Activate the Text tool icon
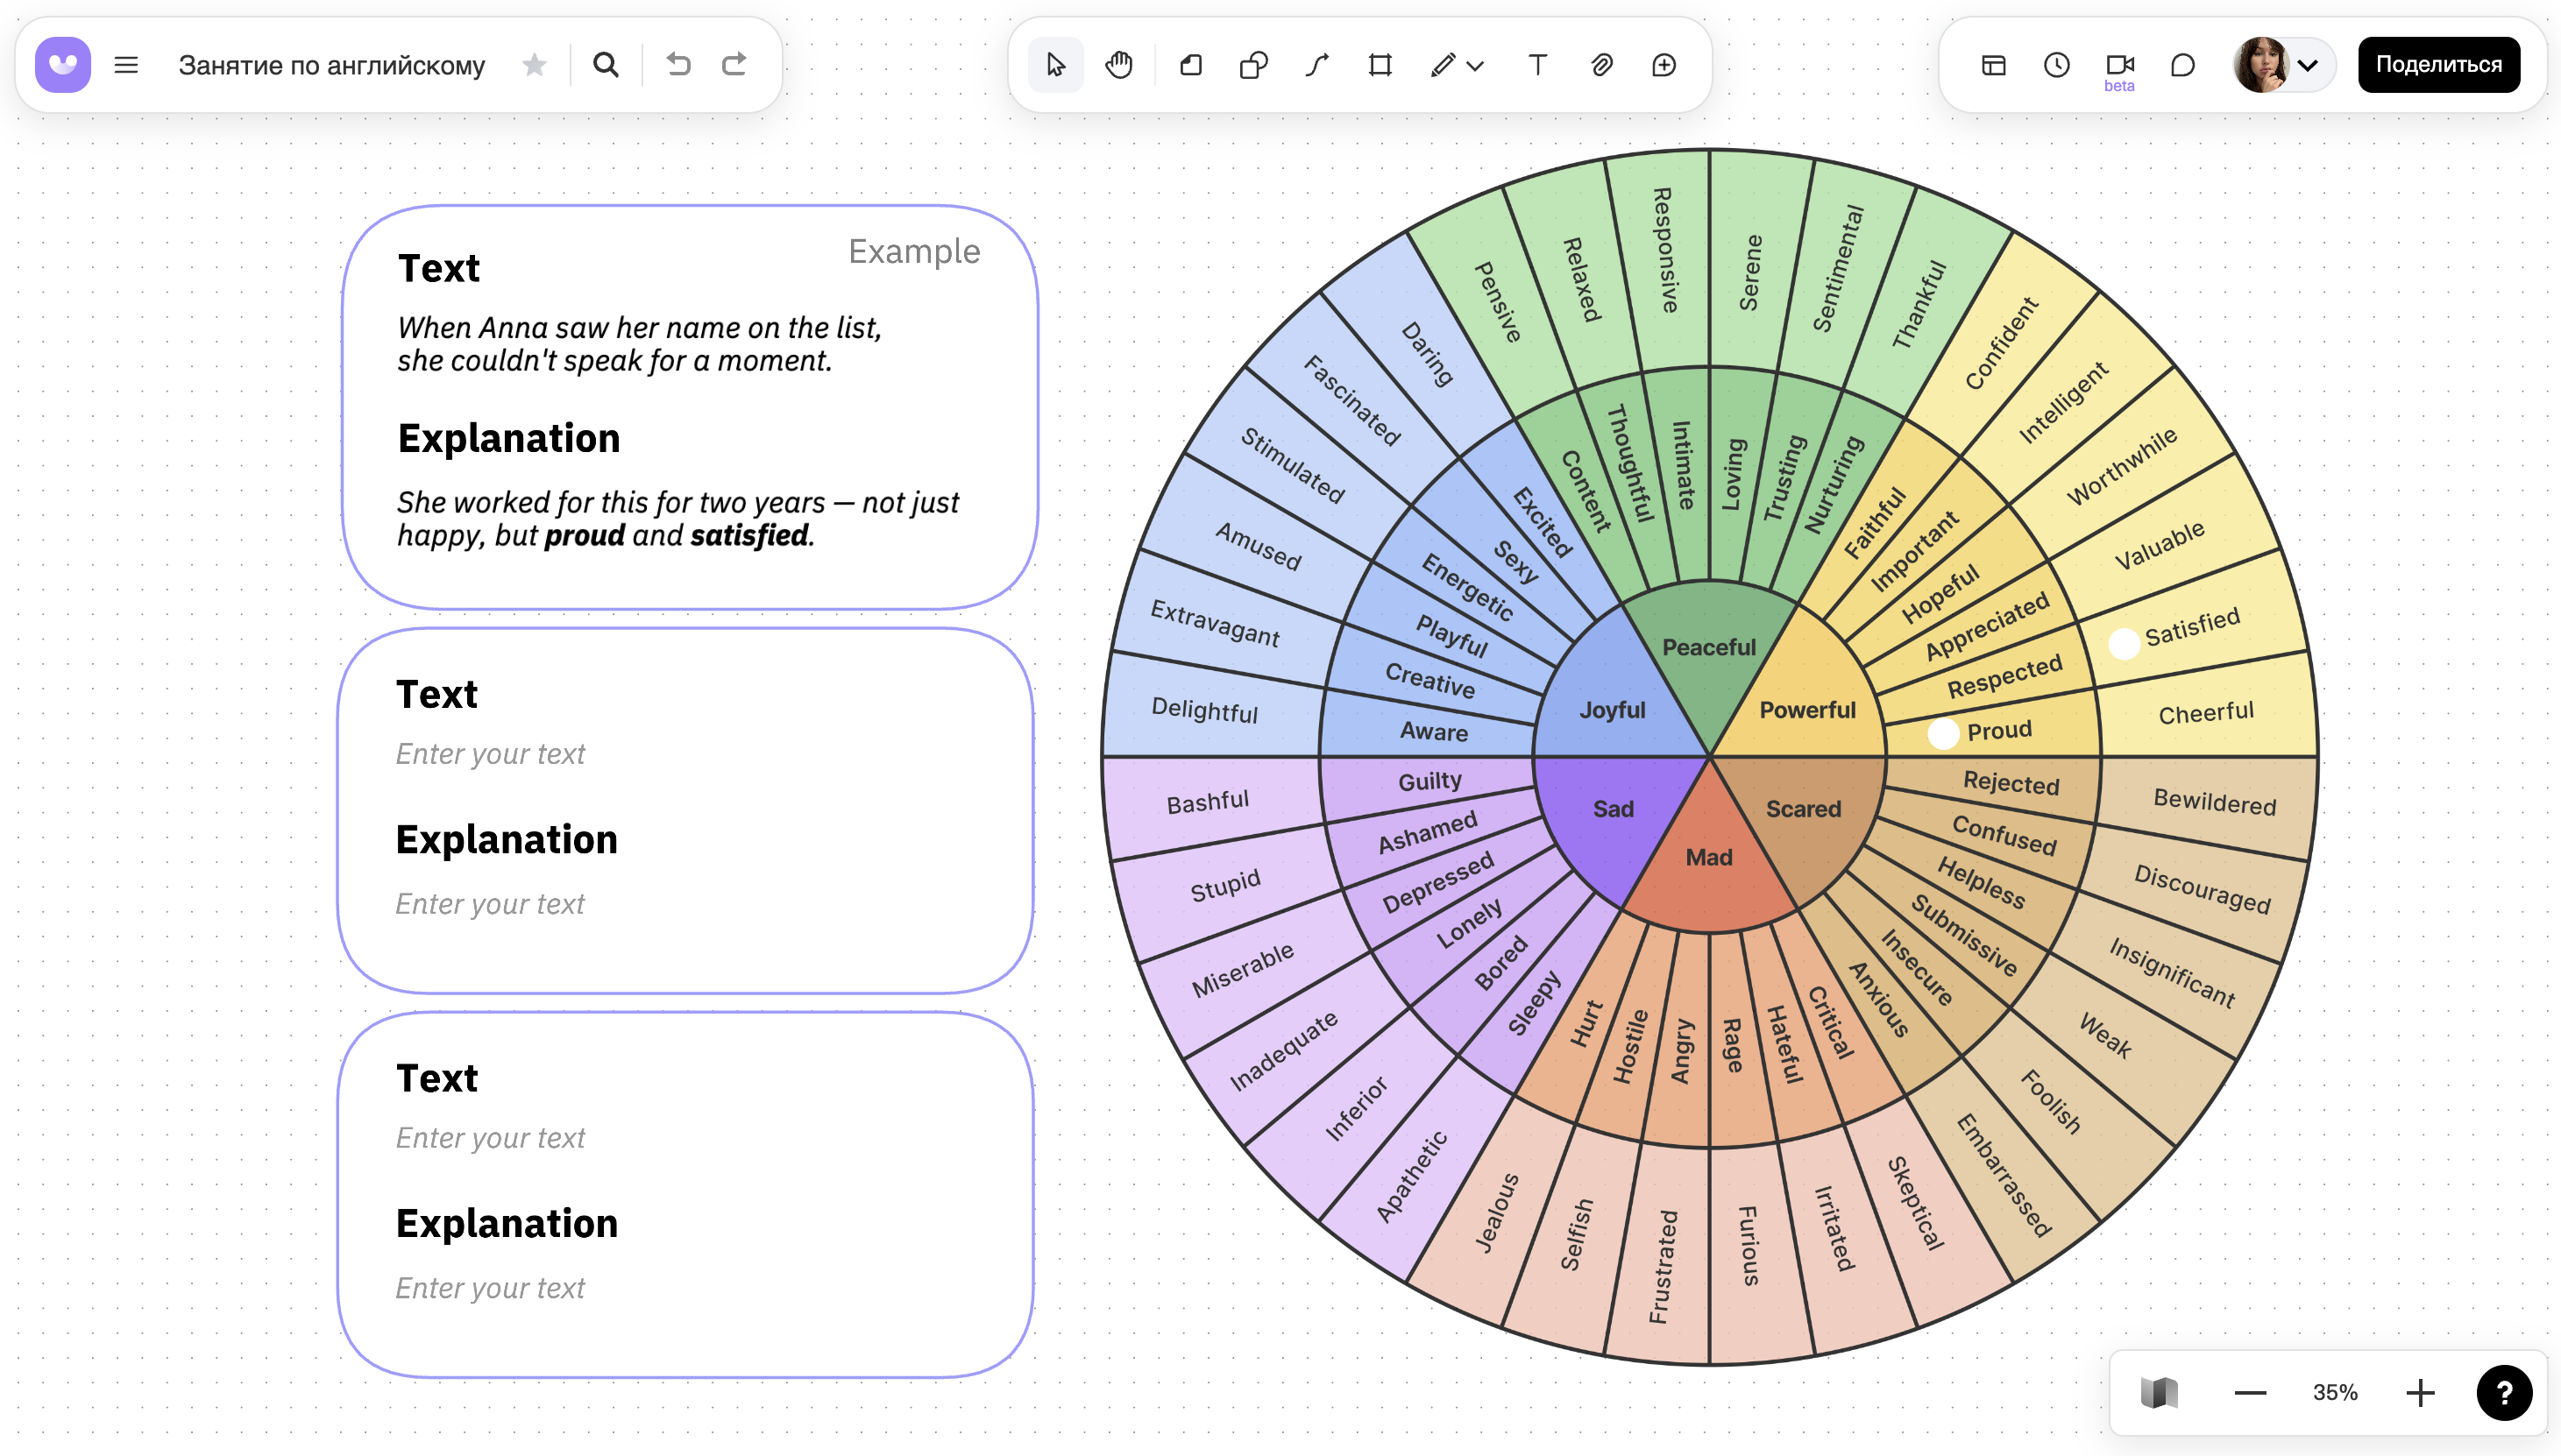2561x1456 pixels. click(1537, 65)
